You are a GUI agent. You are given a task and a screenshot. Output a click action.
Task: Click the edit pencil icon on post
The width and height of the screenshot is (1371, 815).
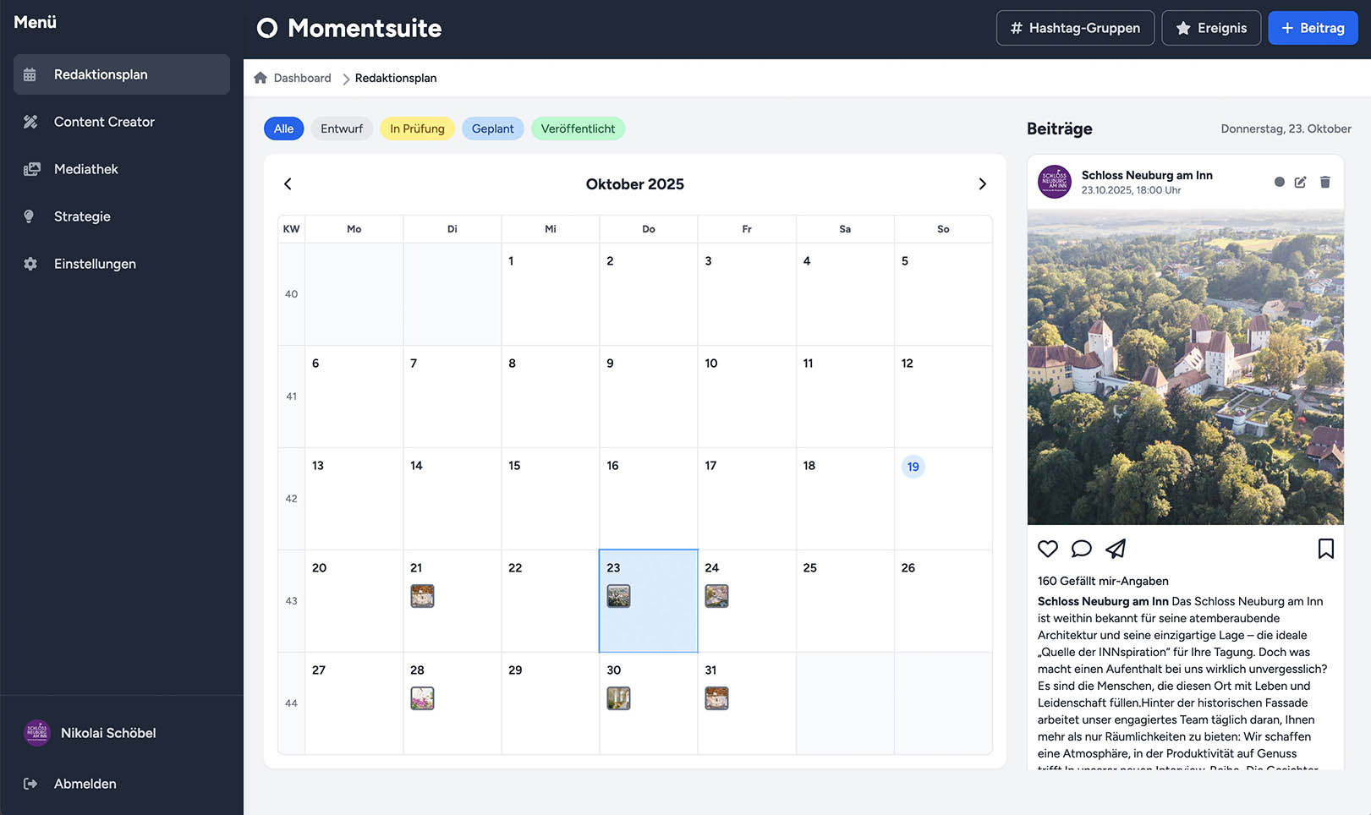click(x=1300, y=183)
